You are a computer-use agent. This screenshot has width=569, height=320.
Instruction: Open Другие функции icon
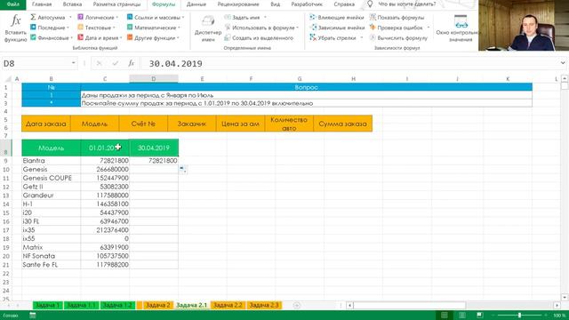pyautogui.click(x=130, y=37)
